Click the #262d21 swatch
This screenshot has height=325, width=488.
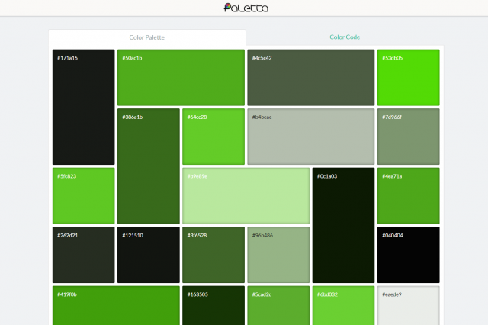(x=83, y=255)
